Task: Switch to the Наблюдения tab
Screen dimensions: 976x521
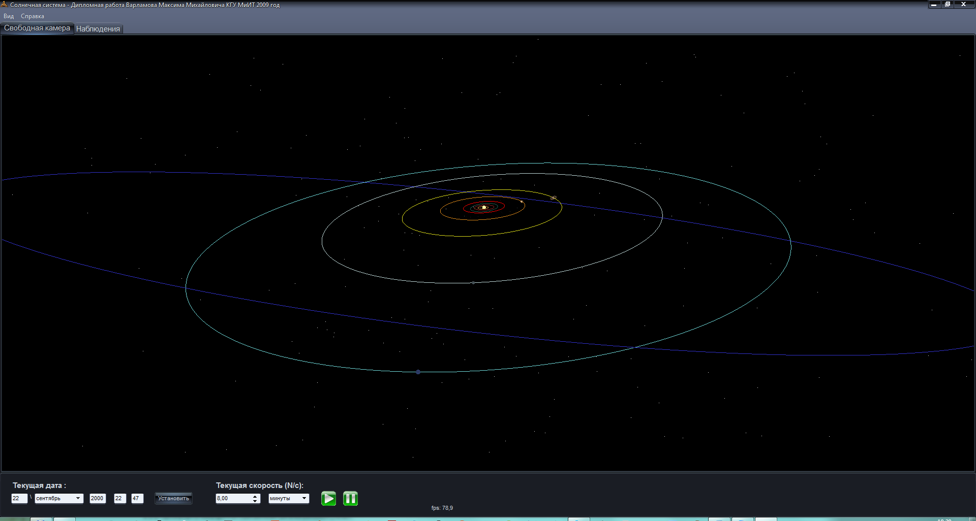Action: pyautogui.click(x=98, y=29)
